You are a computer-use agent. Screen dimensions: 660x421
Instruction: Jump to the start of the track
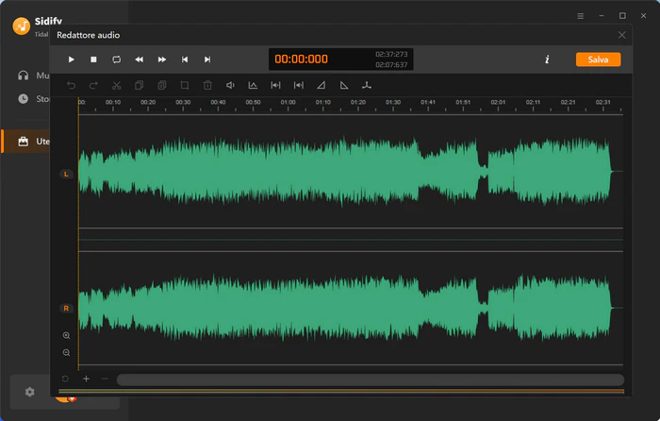coord(185,59)
